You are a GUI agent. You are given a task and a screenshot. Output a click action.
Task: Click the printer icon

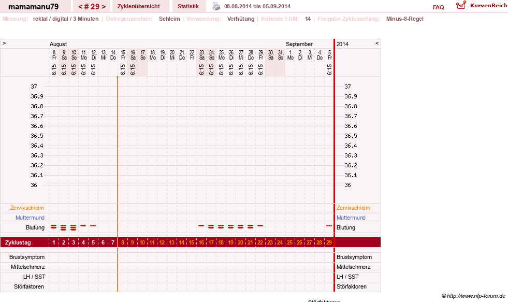(216, 6)
